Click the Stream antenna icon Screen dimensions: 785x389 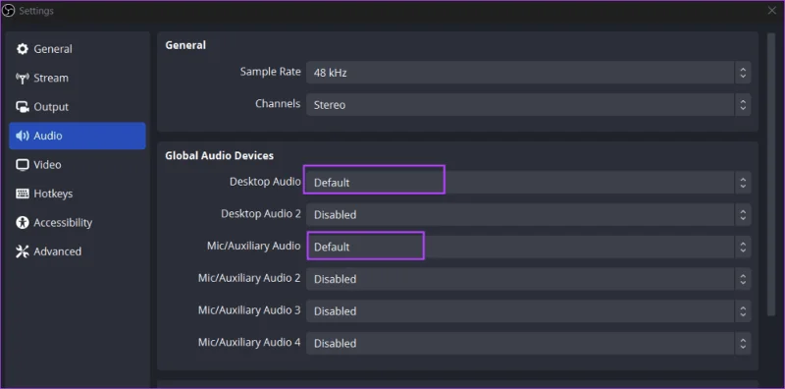click(23, 79)
